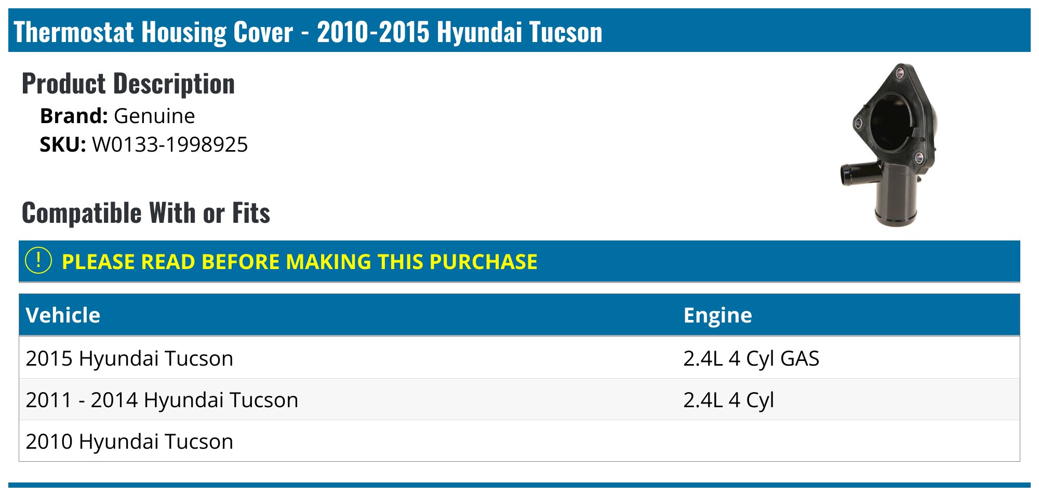The width and height of the screenshot is (1039, 496).
Task: Click the Compatible With or Fits heading
Action: click(x=146, y=213)
